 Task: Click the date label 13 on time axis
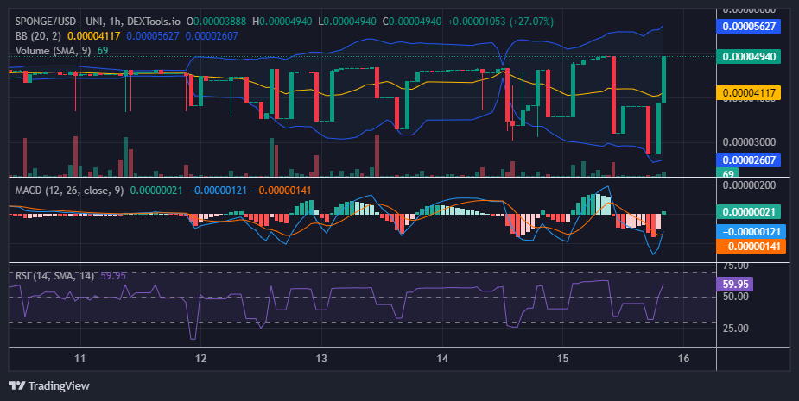pyautogui.click(x=321, y=358)
